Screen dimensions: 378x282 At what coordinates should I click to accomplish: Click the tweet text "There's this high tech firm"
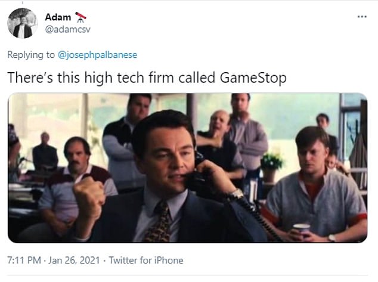pyautogui.click(x=91, y=78)
